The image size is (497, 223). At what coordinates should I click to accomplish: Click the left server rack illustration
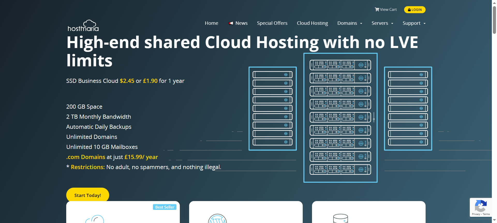click(272, 108)
